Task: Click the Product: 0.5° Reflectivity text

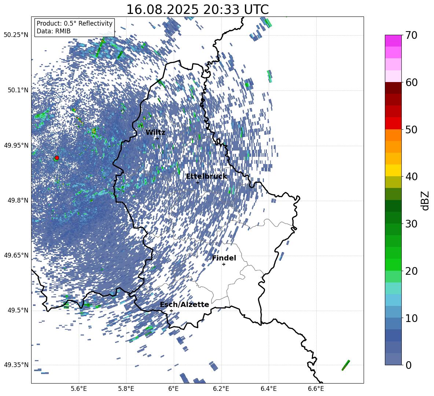Action: (x=74, y=23)
